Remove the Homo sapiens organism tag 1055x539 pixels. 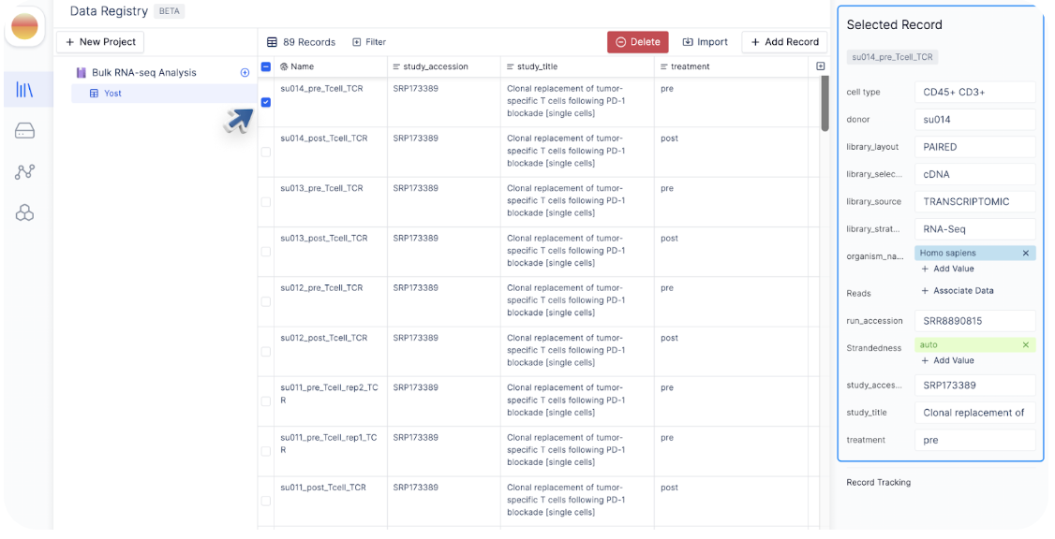pyautogui.click(x=1025, y=254)
